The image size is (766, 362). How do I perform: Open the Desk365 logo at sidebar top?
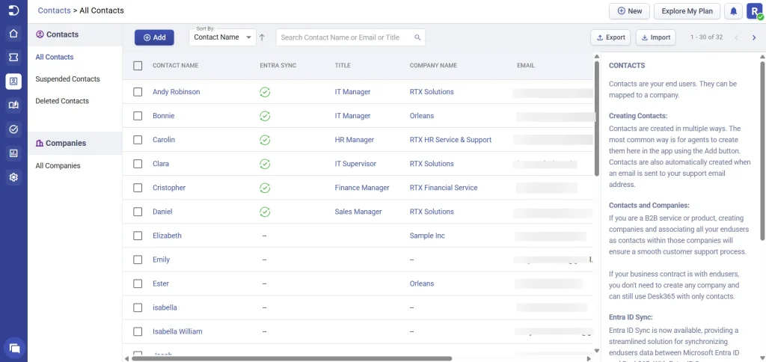coord(13,10)
